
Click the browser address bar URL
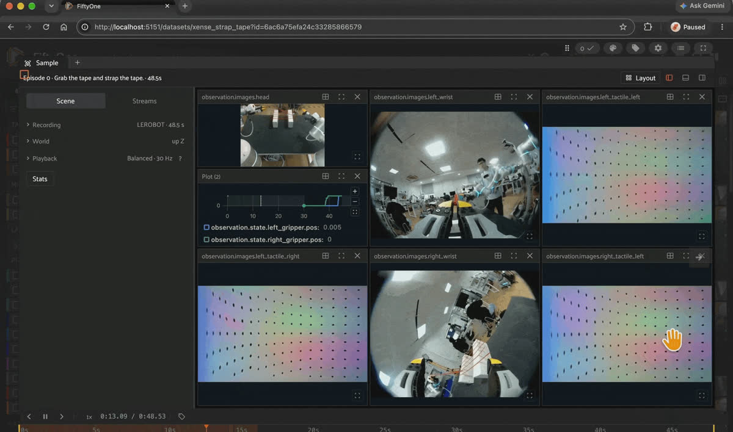click(x=228, y=27)
